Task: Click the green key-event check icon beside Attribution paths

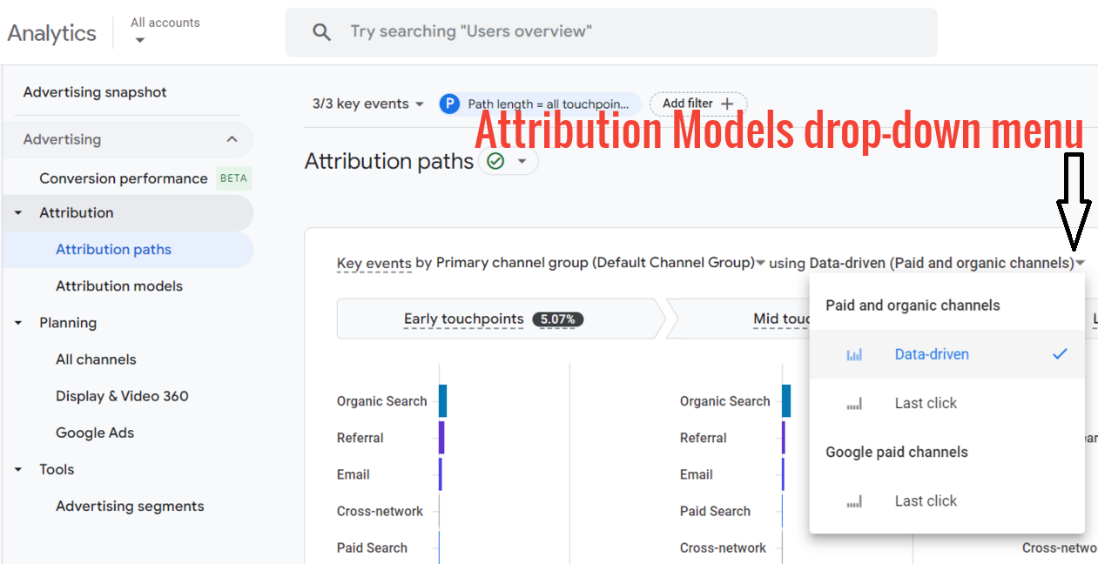Action: coord(495,161)
